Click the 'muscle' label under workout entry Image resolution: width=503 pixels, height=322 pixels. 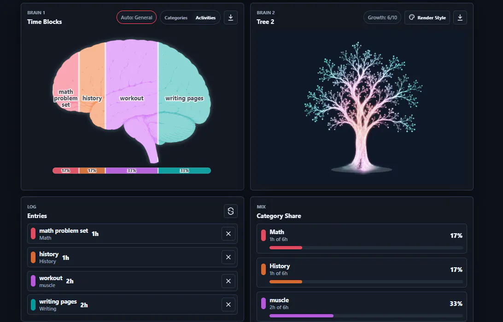(47, 285)
